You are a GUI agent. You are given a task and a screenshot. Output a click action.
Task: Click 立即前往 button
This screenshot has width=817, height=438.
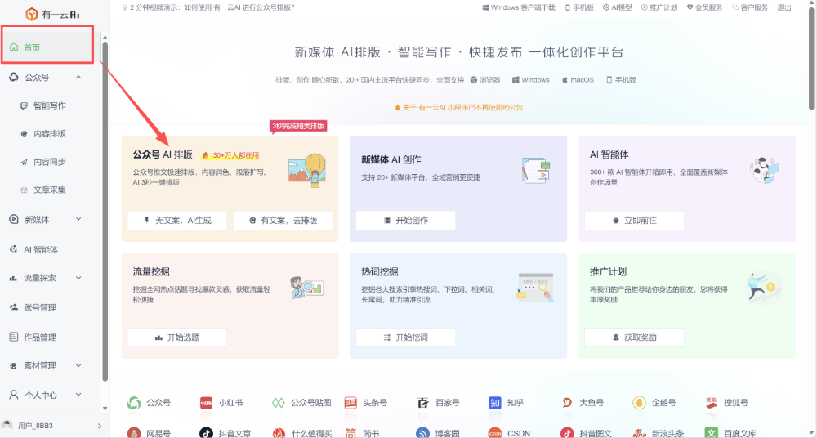point(634,220)
